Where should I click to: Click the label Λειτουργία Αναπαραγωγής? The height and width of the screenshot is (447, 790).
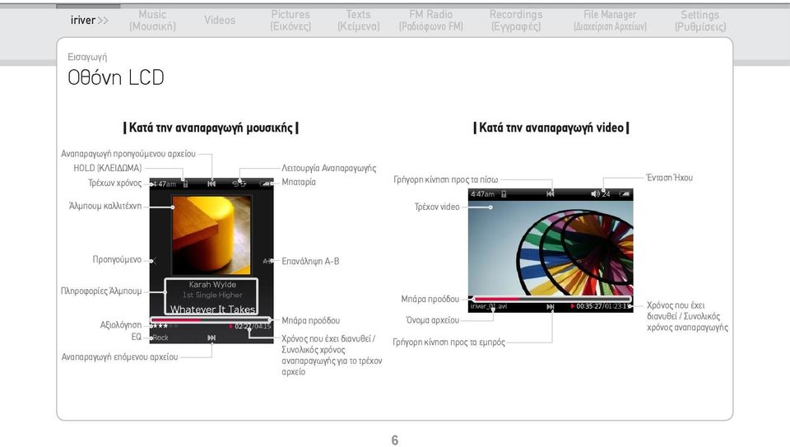tap(329, 168)
